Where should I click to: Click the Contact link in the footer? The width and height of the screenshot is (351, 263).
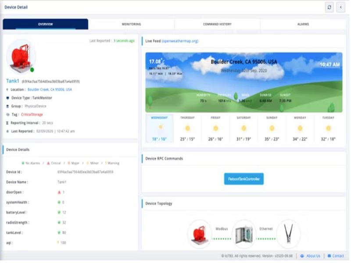click(338, 256)
